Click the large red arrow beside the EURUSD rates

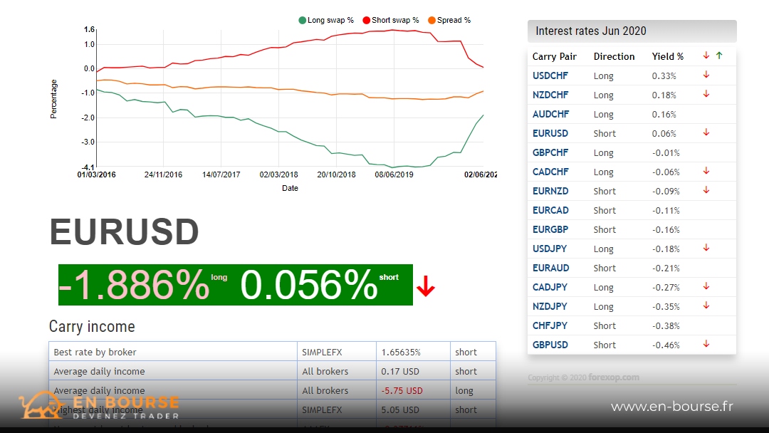click(x=425, y=286)
